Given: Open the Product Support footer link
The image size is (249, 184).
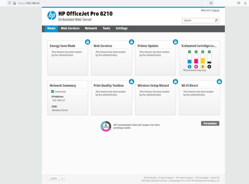Looking at the screenshot, I should [166, 178].
